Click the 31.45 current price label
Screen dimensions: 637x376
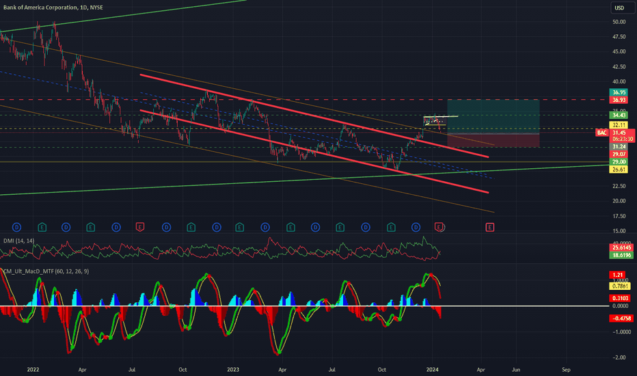pyautogui.click(x=619, y=133)
